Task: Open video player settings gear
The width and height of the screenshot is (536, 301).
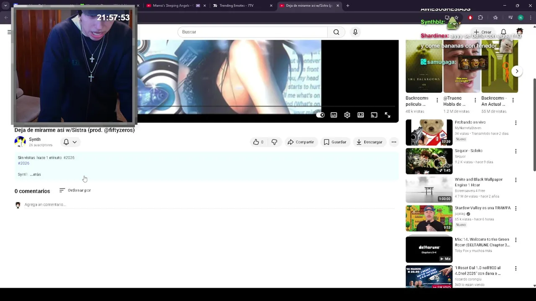Action: coord(347,115)
